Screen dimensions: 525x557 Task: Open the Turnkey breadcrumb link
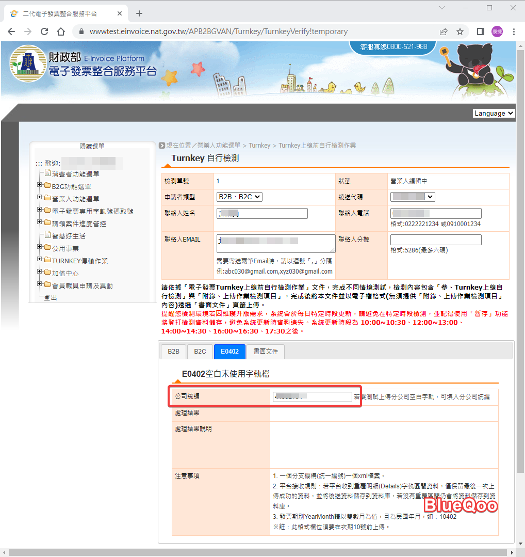pyautogui.click(x=259, y=145)
